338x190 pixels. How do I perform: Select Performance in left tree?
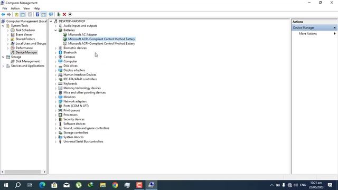(x=24, y=48)
